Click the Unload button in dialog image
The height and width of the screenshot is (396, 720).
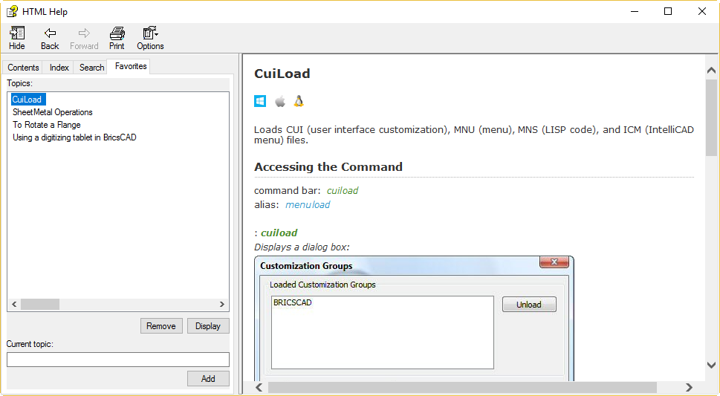(x=529, y=305)
